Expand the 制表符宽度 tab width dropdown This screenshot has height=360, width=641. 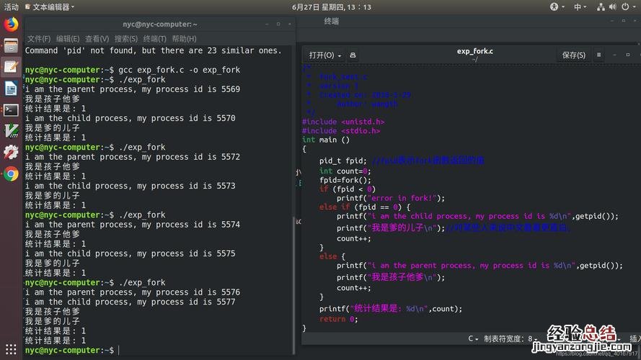(x=512, y=338)
